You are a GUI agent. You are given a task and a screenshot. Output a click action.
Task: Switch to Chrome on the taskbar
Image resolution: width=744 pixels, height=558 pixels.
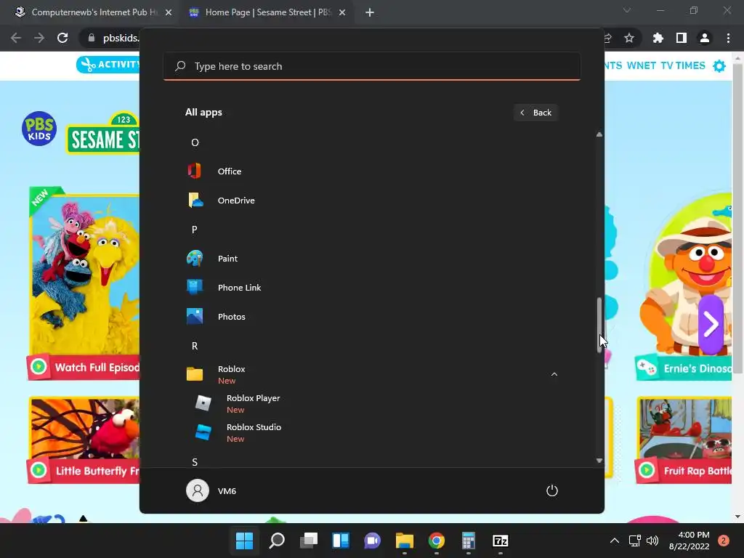click(x=437, y=541)
